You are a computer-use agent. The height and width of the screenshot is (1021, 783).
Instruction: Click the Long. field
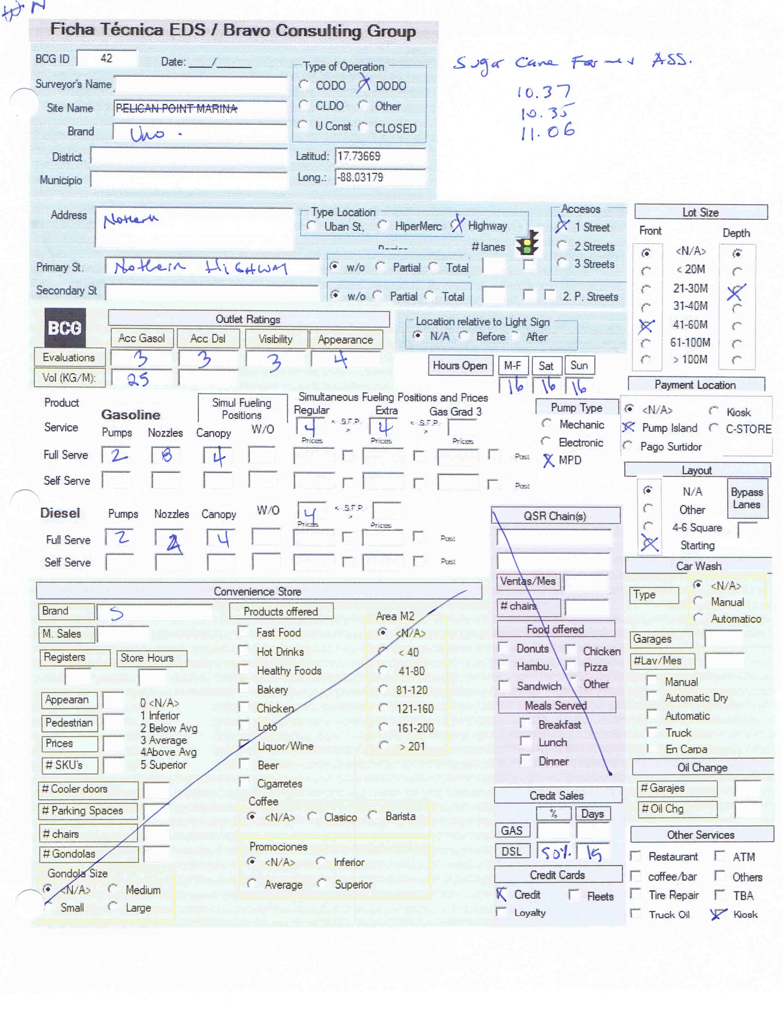pos(380,177)
